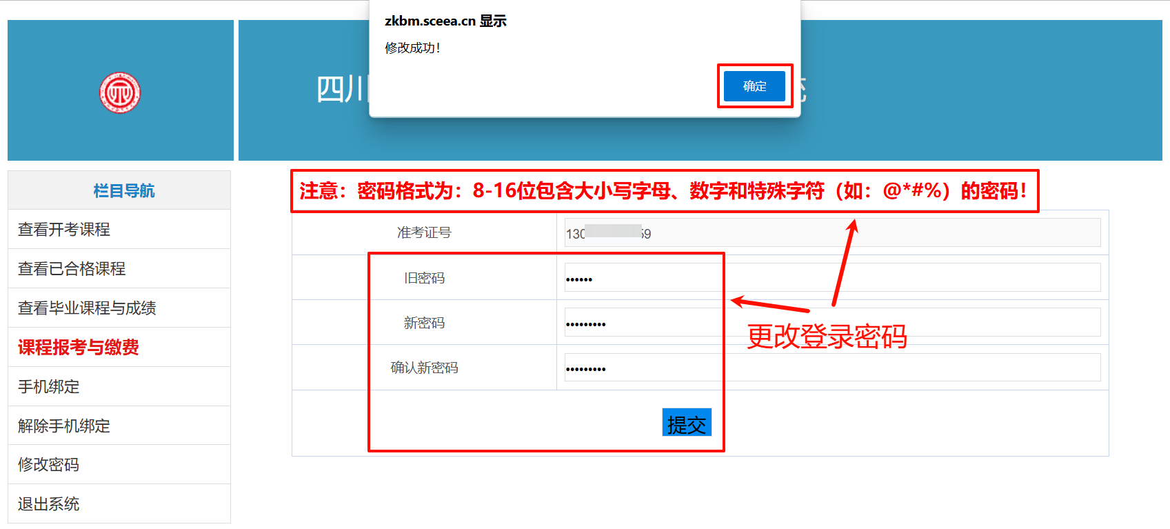
Task: Click the 栏目导航 sidebar header
Action: [x=124, y=190]
